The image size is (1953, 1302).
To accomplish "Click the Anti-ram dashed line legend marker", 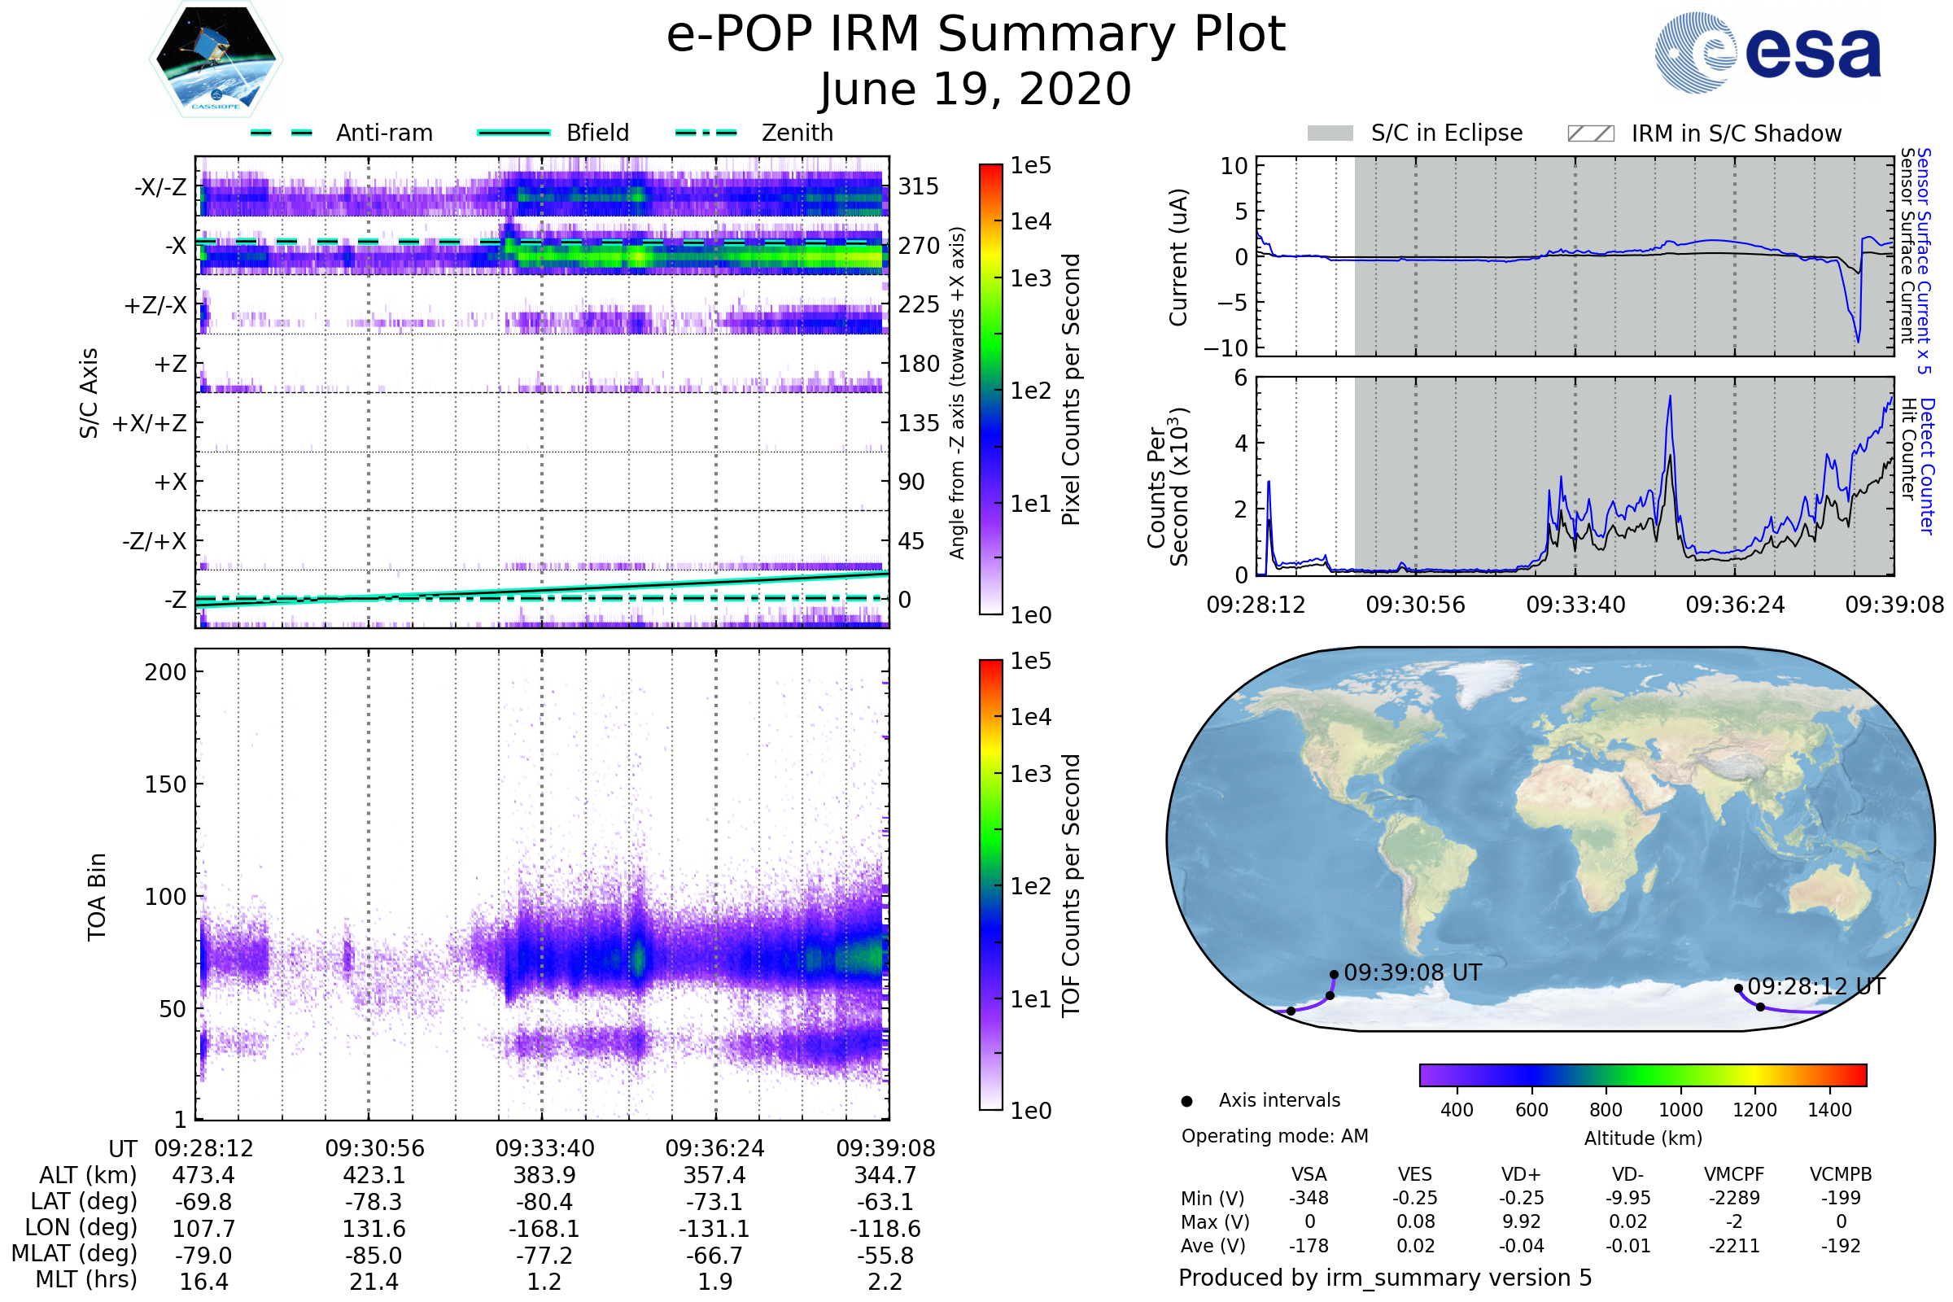I will point(282,133).
